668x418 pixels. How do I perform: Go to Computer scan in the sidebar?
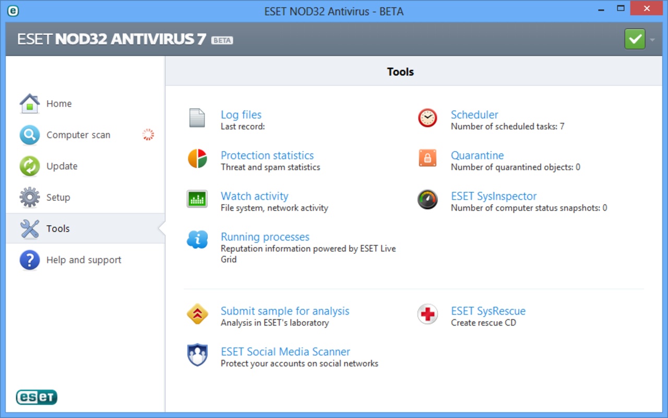click(78, 135)
